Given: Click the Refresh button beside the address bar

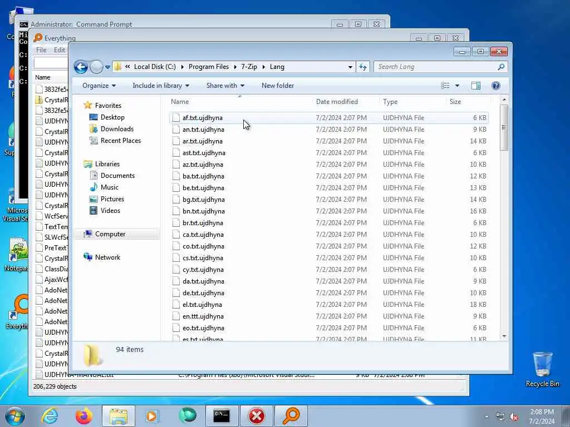Looking at the screenshot, I should point(363,67).
